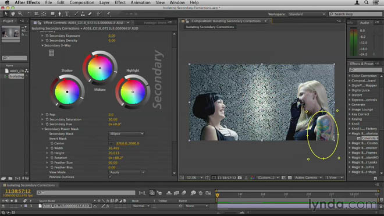Click the Secondary Saturation value 50.00
384x216 pixels.
coord(113,119)
